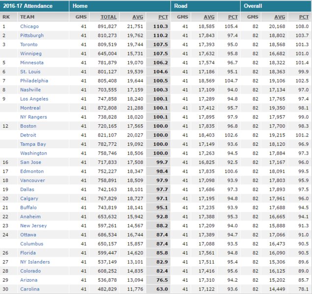The width and height of the screenshot is (312, 294).
Task: Open the Colorado team link
Action: [30, 271]
